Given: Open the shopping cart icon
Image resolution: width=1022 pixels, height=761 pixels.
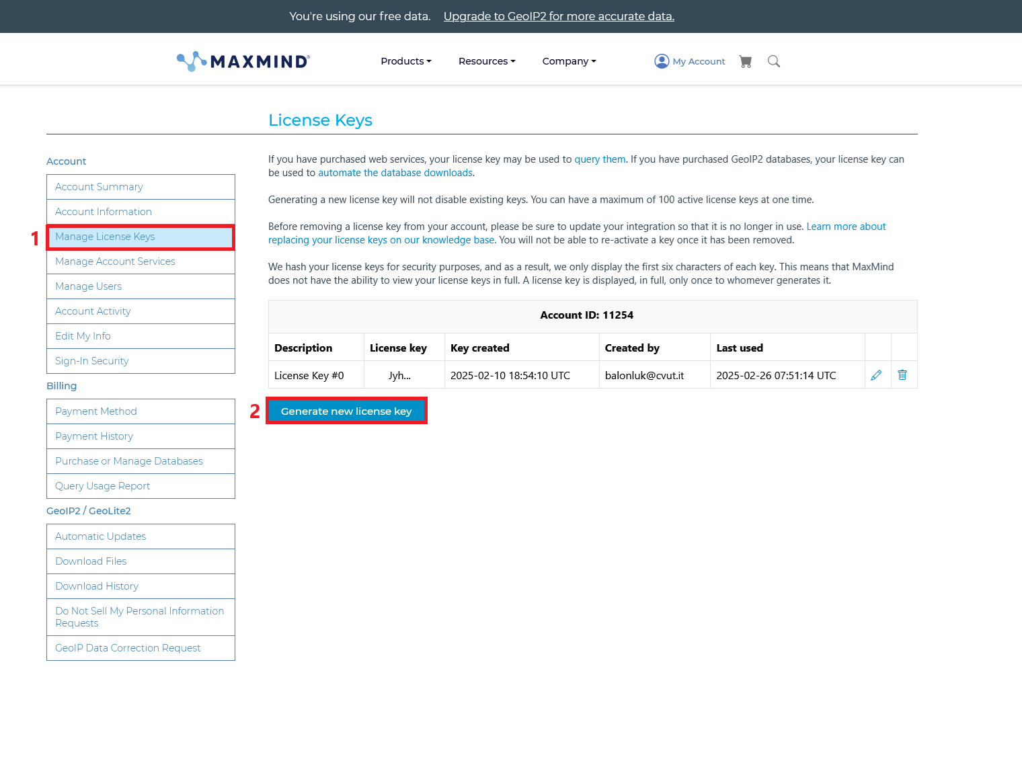Looking at the screenshot, I should [x=745, y=61].
